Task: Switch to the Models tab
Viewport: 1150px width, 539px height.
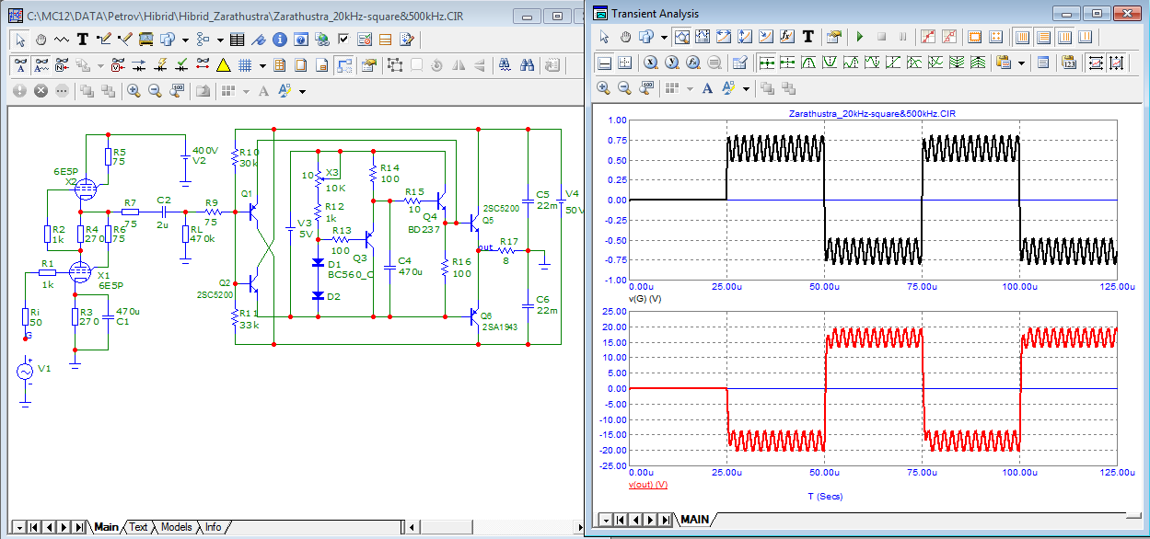Action: pos(176,527)
